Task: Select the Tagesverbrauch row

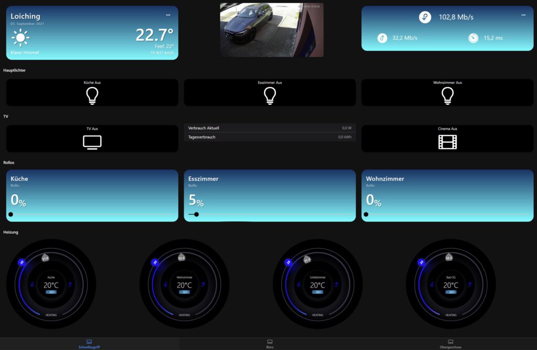Action: tap(270, 137)
